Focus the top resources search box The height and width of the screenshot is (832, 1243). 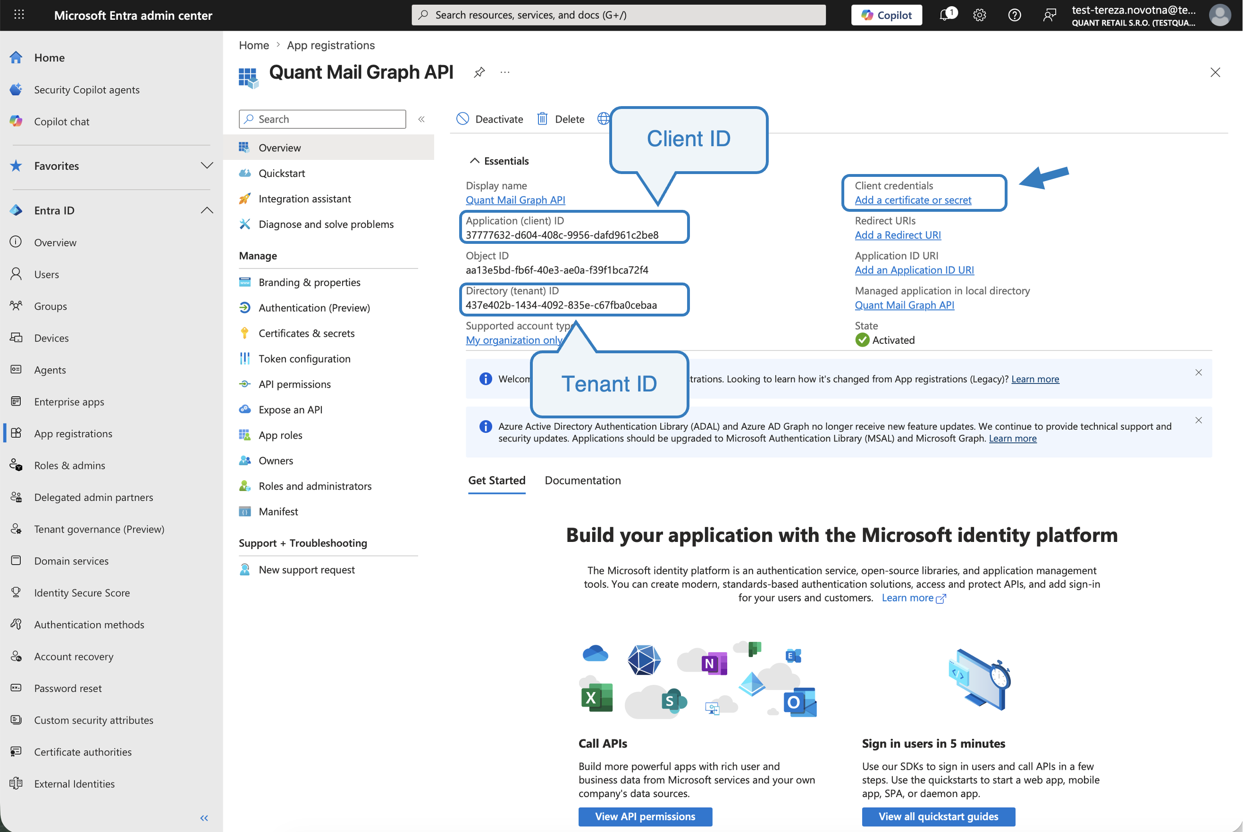(618, 15)
